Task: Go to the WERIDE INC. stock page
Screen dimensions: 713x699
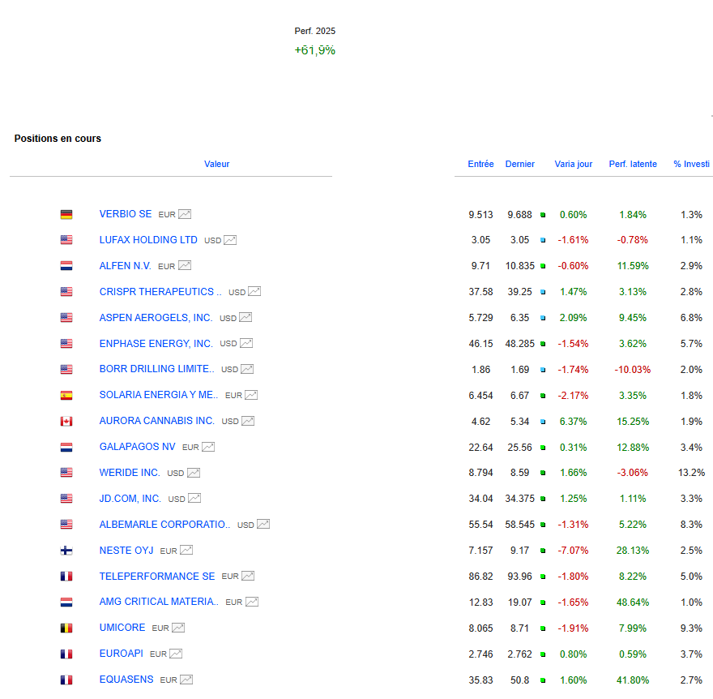Action: 130,473
